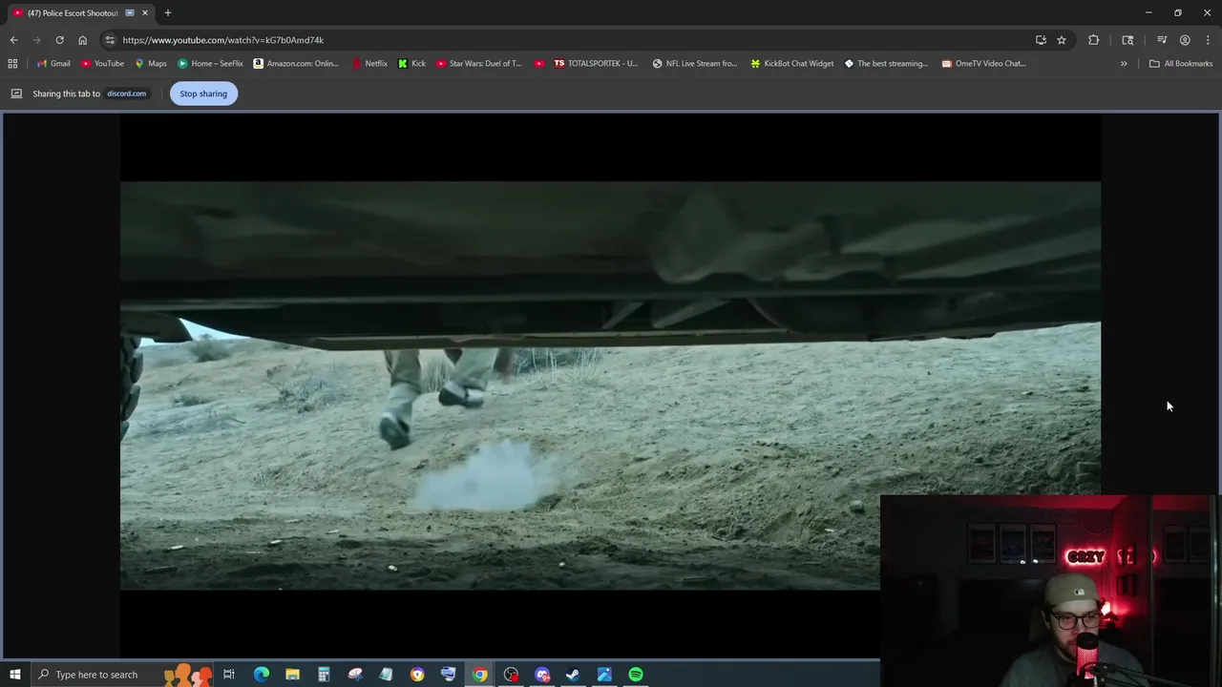Click the Type here to search box
Viewport: 1222px width, 687px height.
[x=122, y=675]
